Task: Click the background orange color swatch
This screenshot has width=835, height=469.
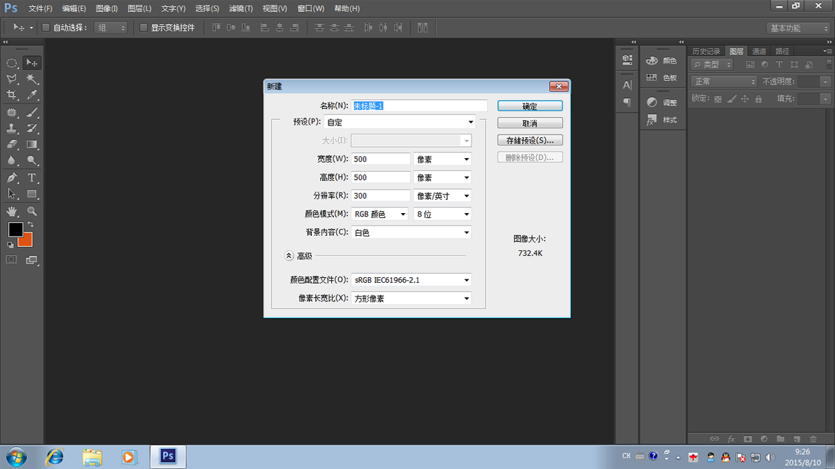Action: (28, 241)
